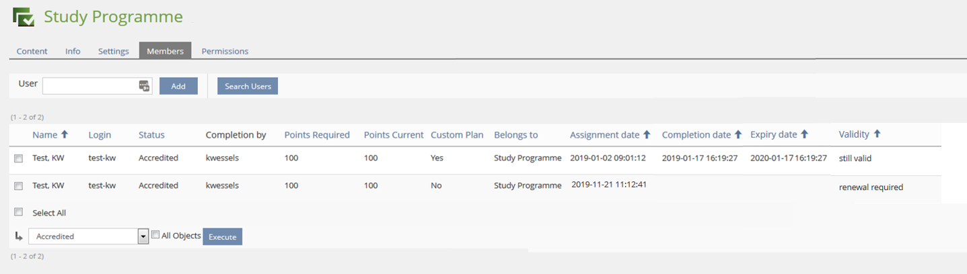Sort by Completion date arrow icon
Viewport: 967px width, 274px height.
point(738,134)
